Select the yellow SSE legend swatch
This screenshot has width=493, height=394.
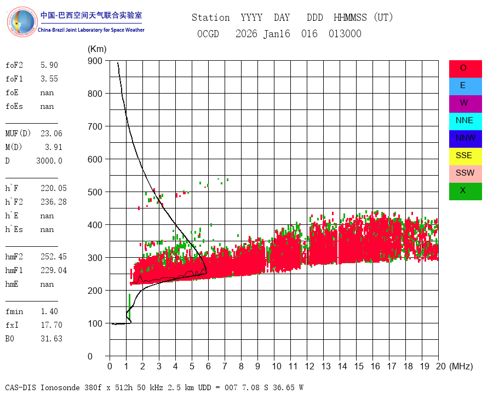[x=465, y=157]
